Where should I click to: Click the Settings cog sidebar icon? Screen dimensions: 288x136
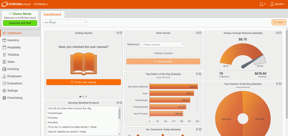click(4, 90)
